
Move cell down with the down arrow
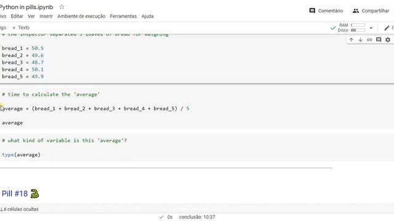[x=360, y=39]
